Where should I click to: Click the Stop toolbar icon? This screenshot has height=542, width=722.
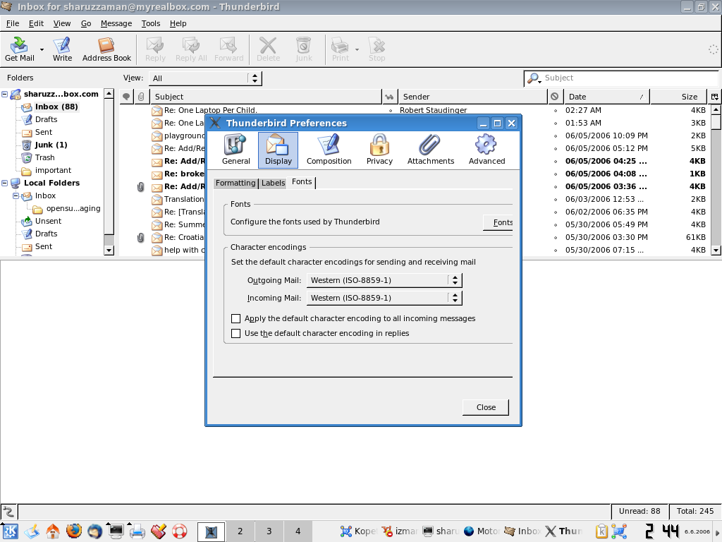coord(377,49)
